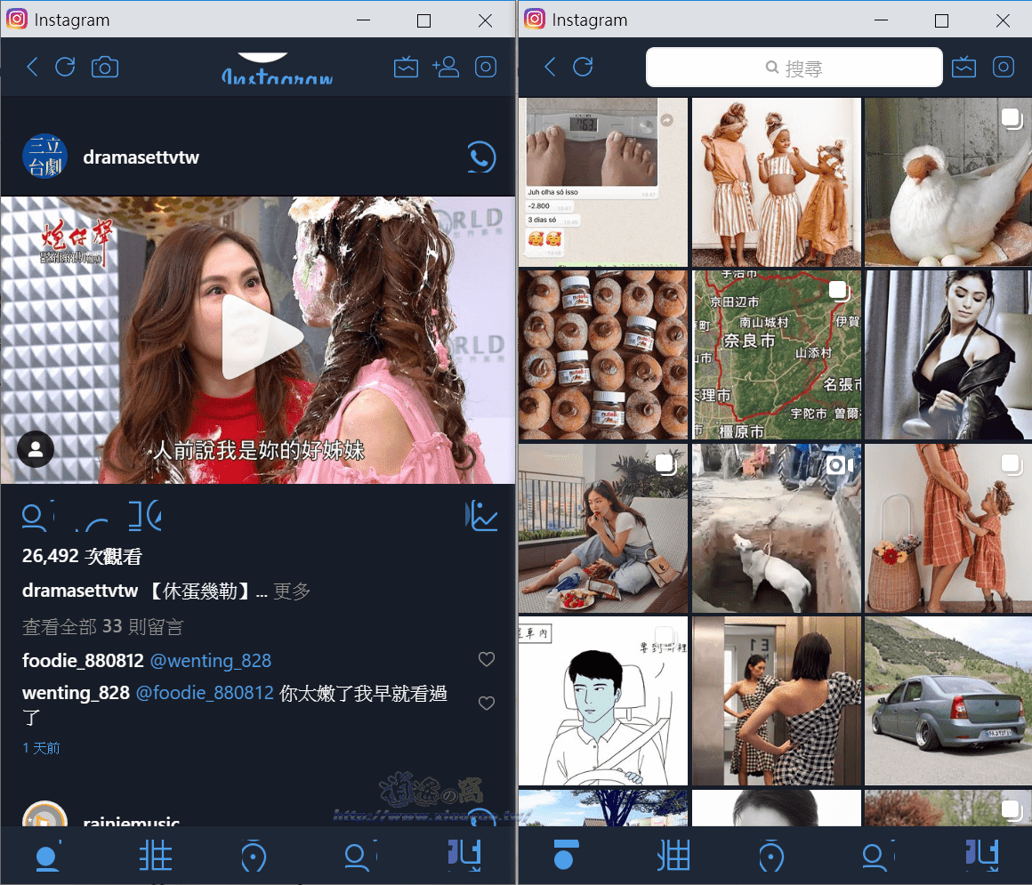Click Instagram glyph in right window header
The width and height of the screenshot is (1032, 885).
tap(1004, 67)
